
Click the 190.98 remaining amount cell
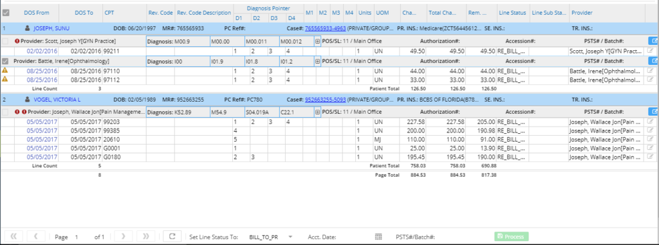click(x=481, y=131)
